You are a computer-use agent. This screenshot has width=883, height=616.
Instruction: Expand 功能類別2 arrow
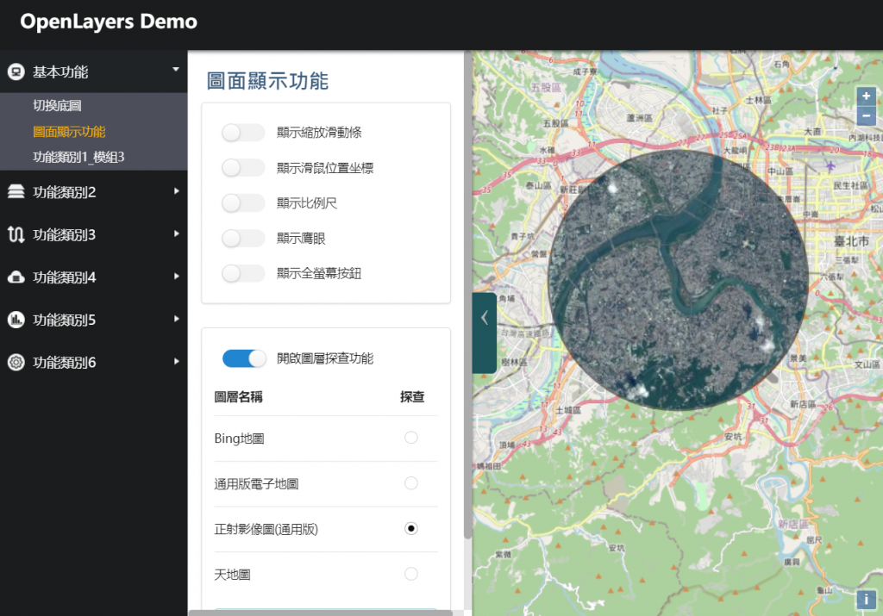click(176, 191)
